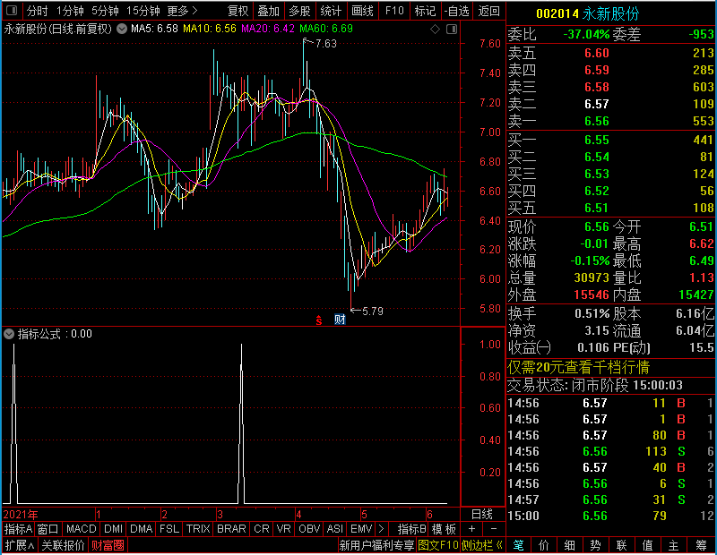Switch indicator to EMV

pos(361,529)
